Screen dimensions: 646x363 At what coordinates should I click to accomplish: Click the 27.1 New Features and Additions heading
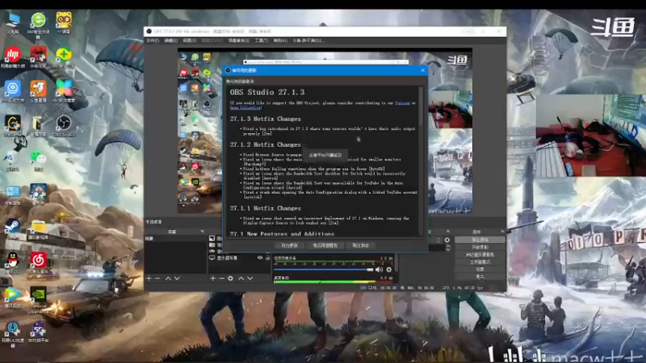(x=282, y=233)
